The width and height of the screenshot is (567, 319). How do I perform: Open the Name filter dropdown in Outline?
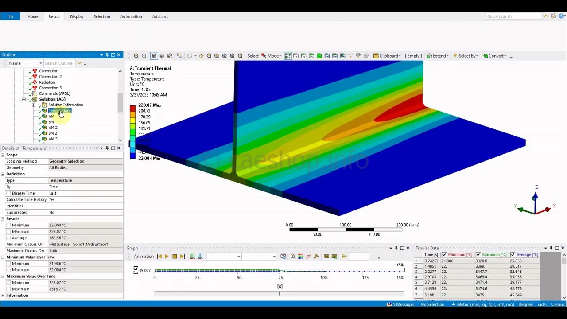pyautogui.click(x=25, y=63)
